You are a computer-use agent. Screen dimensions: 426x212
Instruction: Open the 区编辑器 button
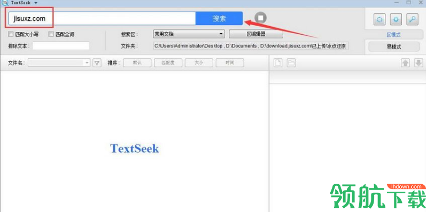pos(256,34)
